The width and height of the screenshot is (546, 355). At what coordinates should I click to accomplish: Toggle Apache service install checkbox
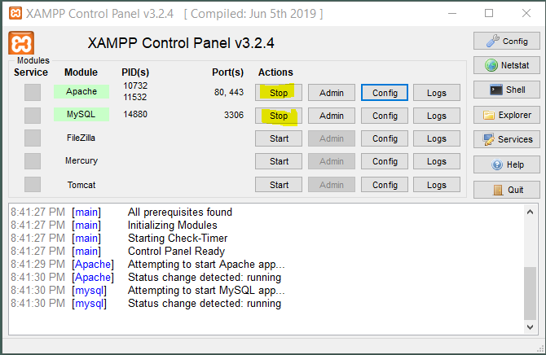(x=33, y=92)
